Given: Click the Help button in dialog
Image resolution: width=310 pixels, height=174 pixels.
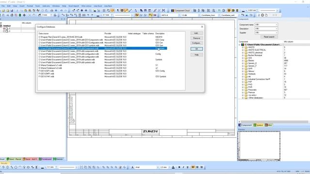Looking at the screenshot, I should pyautogui.click(x=197, y=55).
